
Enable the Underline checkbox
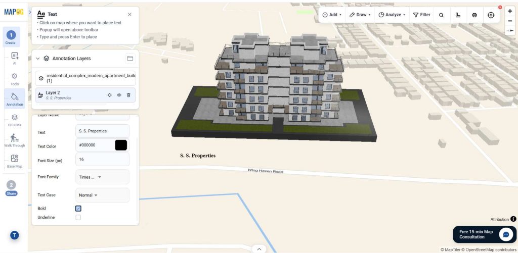click(78, 217)
